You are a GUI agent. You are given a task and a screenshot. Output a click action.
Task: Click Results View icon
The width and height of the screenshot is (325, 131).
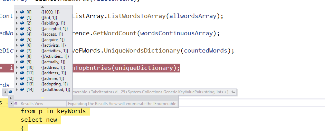16,104
